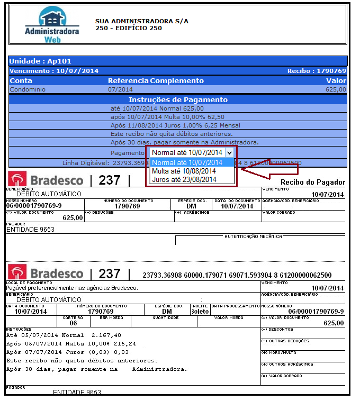Screen dimensions: 351x401
Task: Click the Autenticação Mecânica area
Action: click(x=253, y=236)
